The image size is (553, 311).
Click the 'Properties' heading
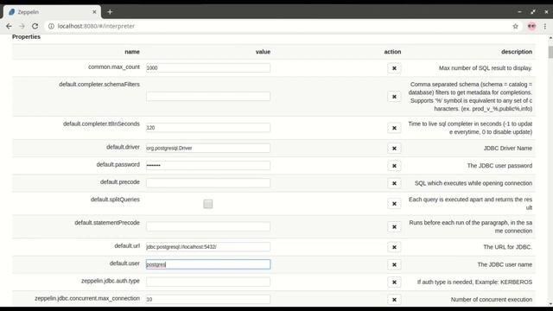pos(26,36)
